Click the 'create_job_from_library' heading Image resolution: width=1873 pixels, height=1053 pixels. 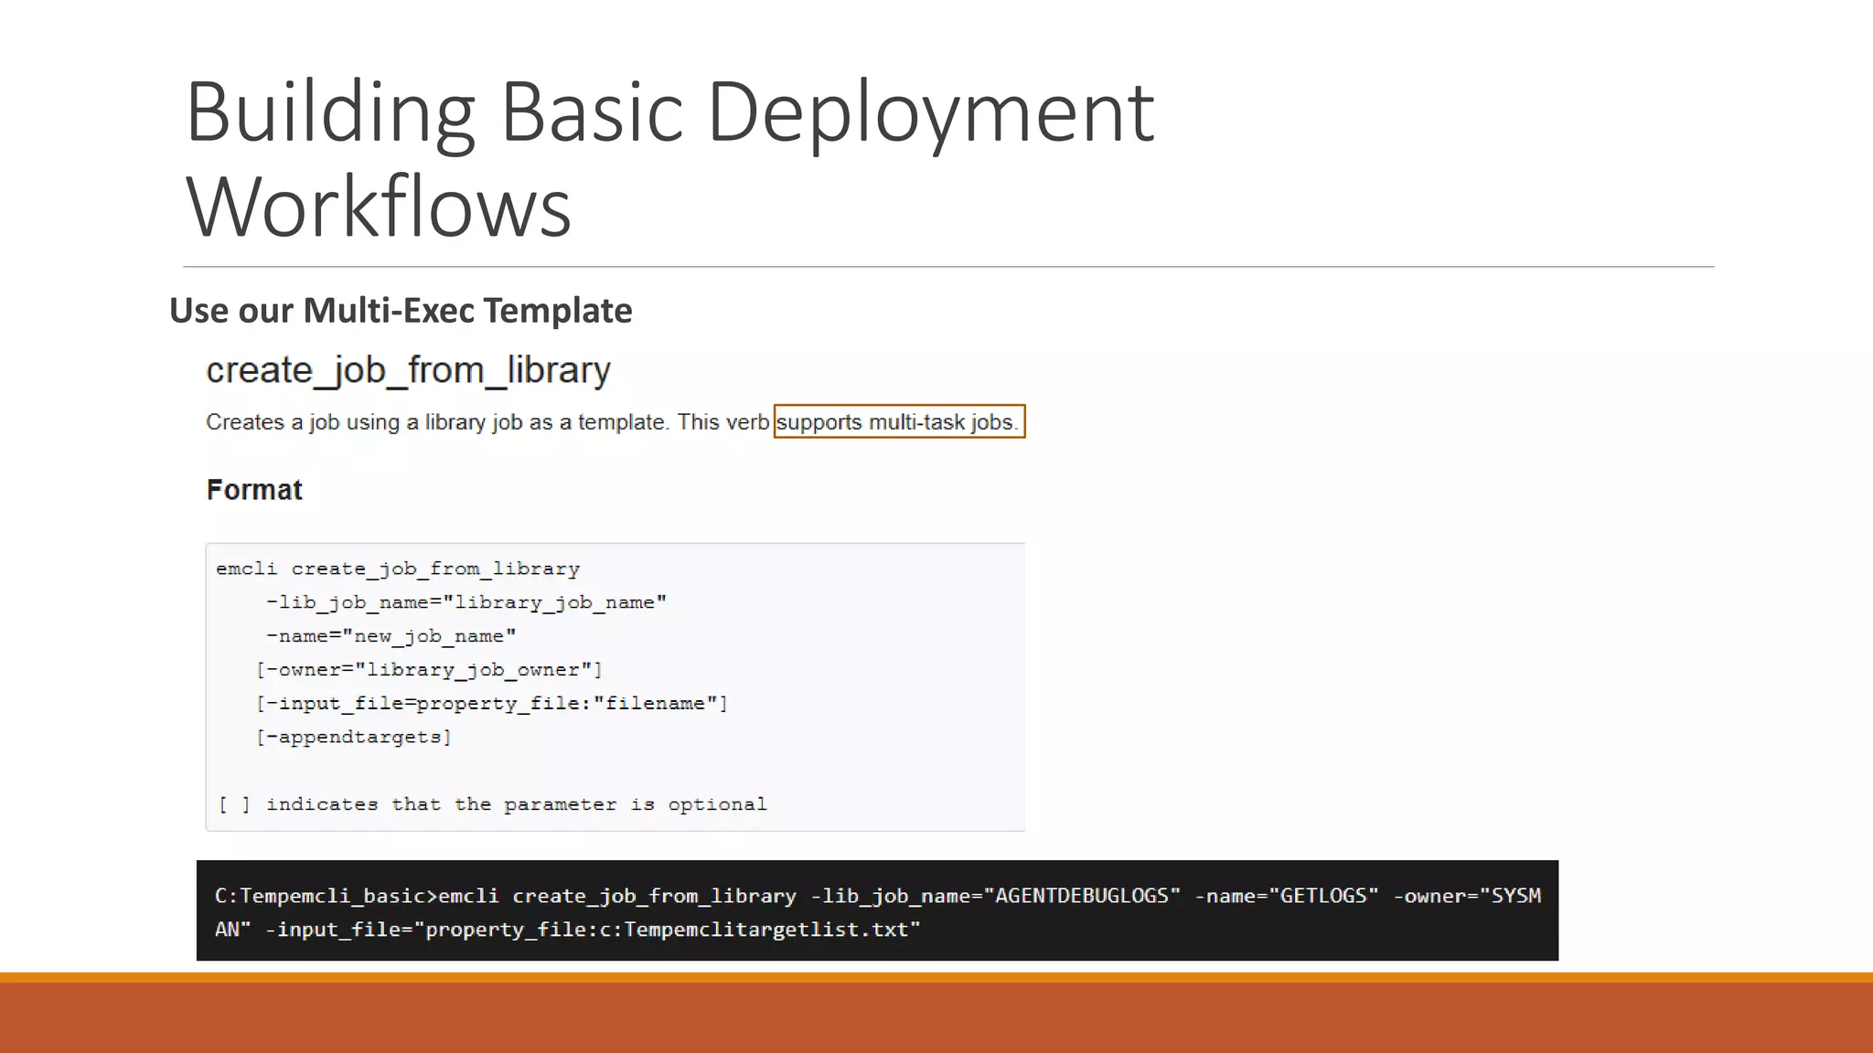pyautogui.click(x=408, y=370)
